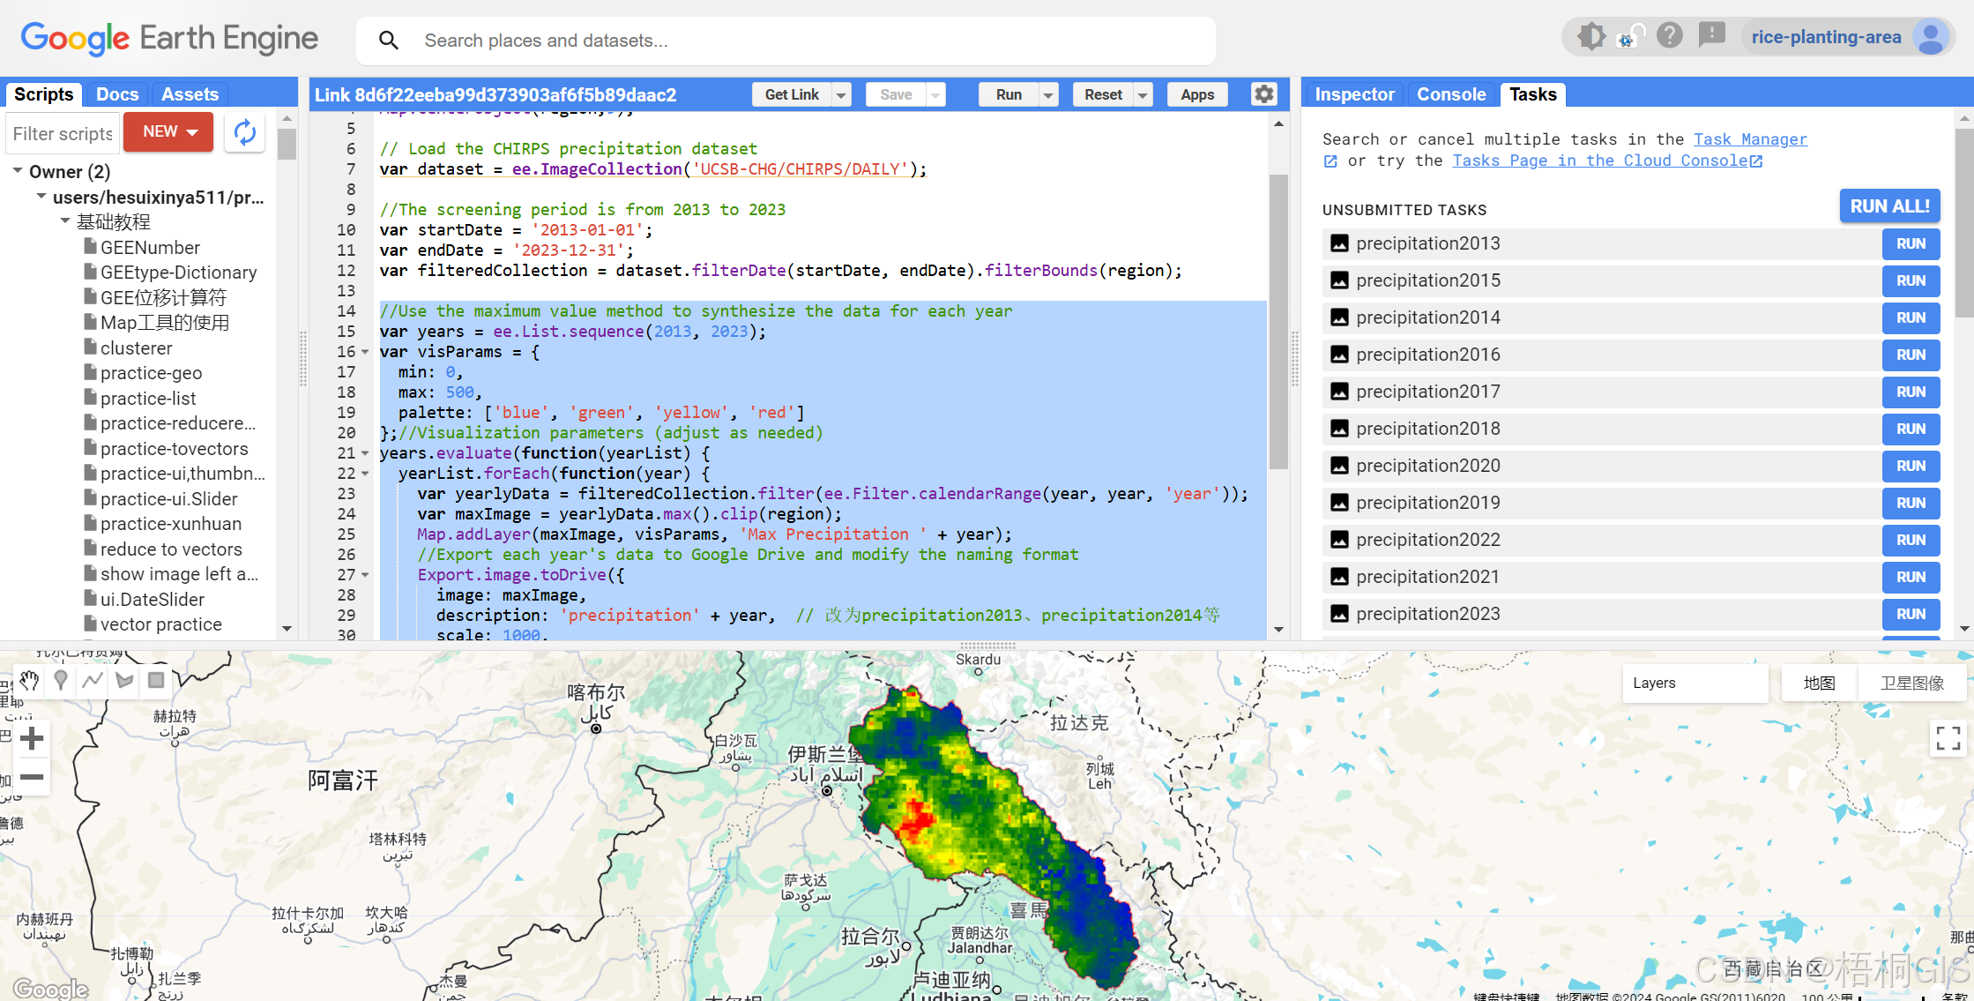Open the Task Manager link

tap(1749, 139)
